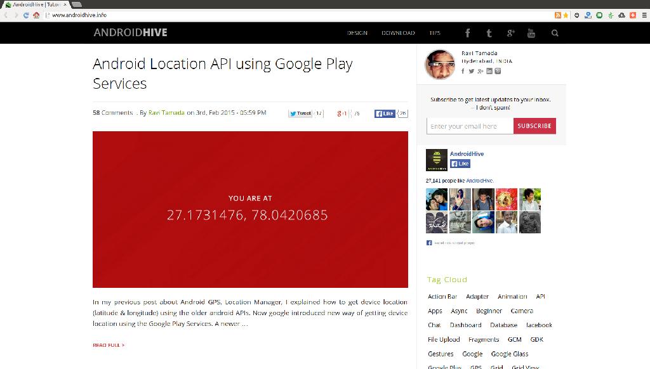Viewport: 650px width, 369px height.
Task: Open the YouTube channel icon in header
Action: [x=531, y=32]
